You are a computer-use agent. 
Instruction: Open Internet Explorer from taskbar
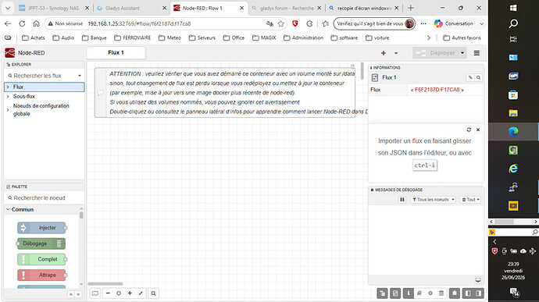(513, 169)
